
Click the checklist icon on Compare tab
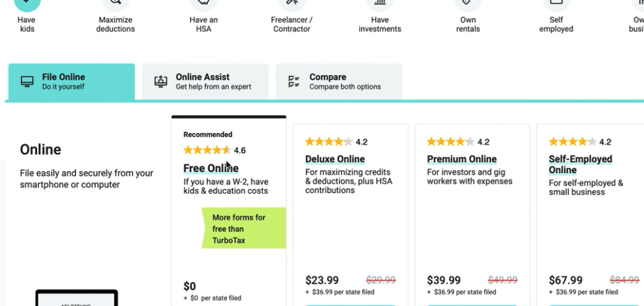(x=294, y=82)
